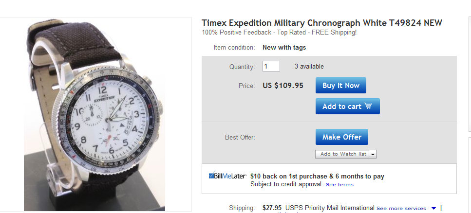Add the item to Watch list
The width and height of the screenshot is (471, 213).
tap(341, 154)
